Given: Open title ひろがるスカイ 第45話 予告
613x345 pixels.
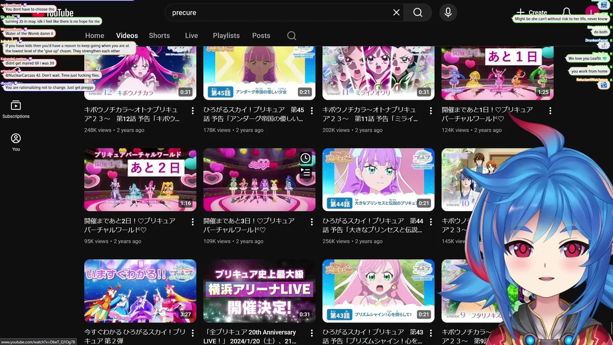Looking at the screenshot, I should pos(253,114).
